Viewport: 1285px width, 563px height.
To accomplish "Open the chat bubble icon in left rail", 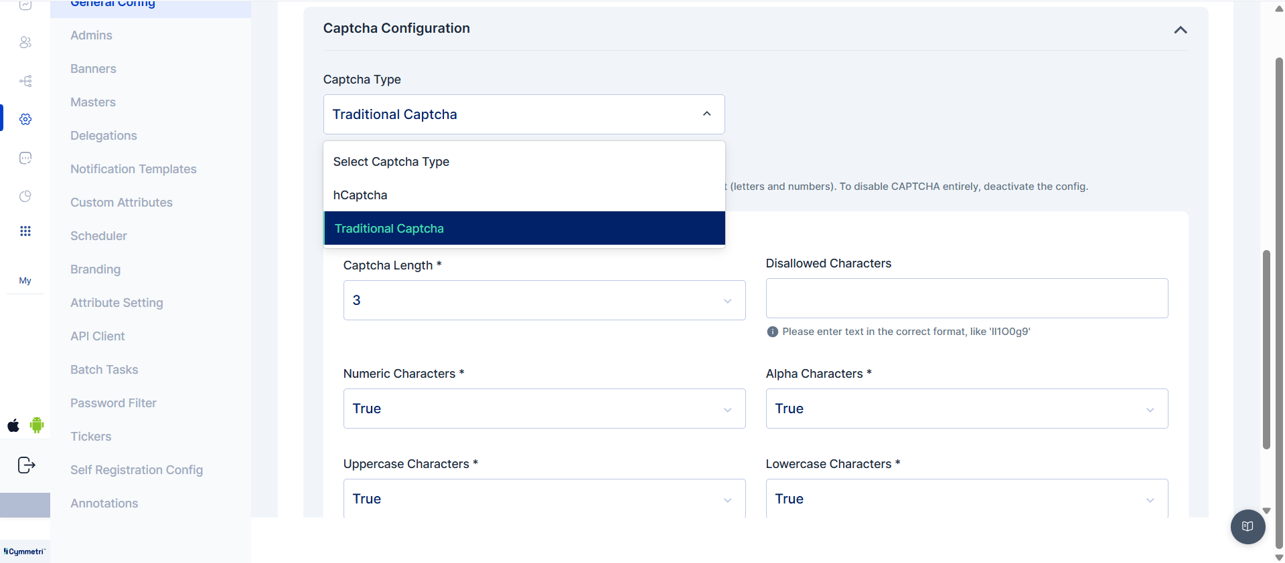I will (25, 158).
